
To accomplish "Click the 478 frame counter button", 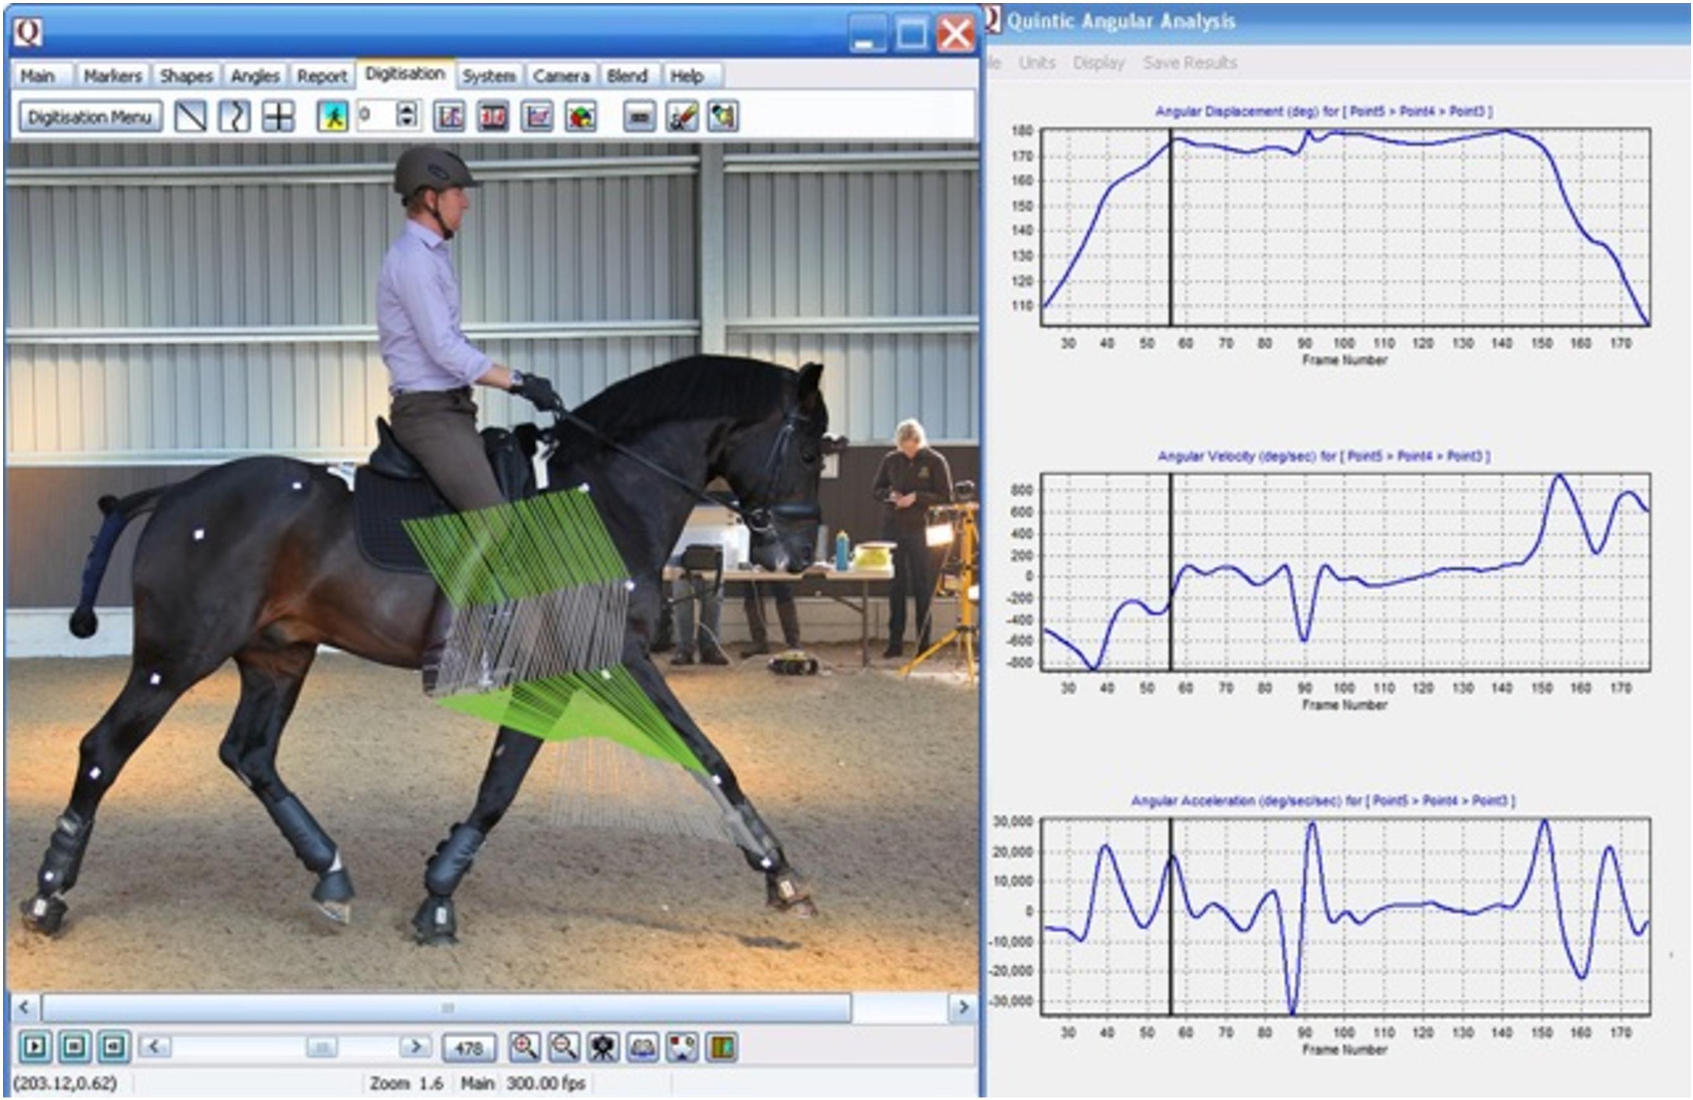I will [x=469, y=1048].
